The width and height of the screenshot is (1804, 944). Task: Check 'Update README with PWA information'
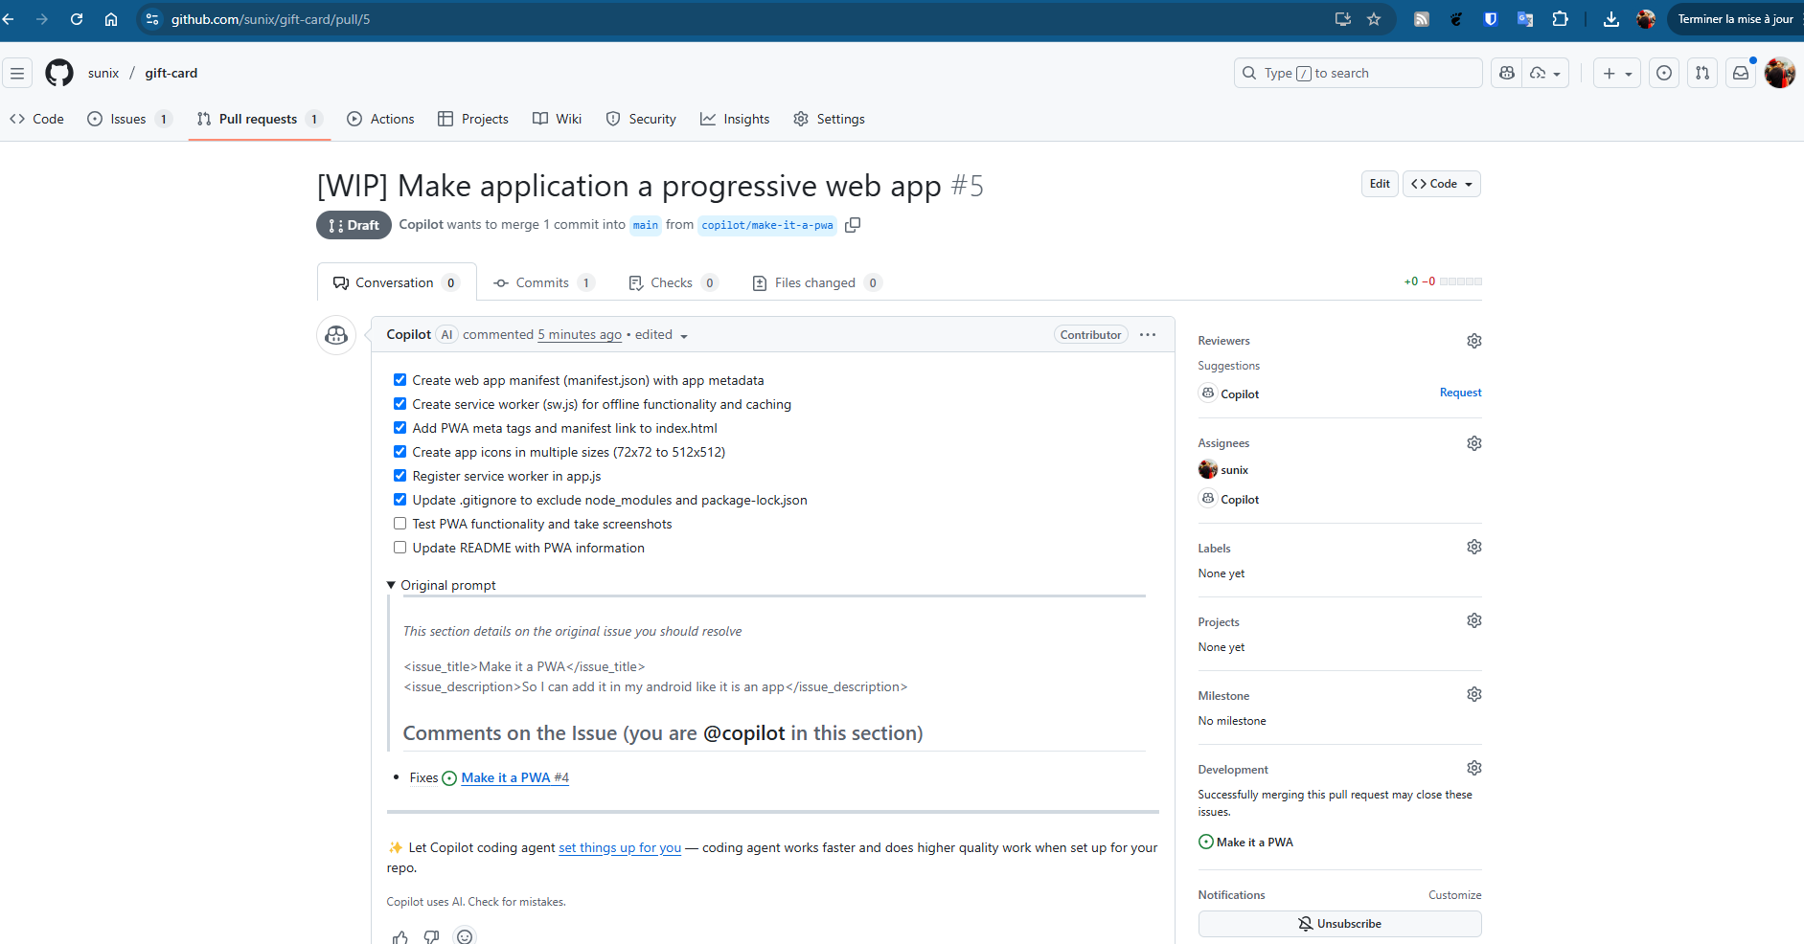(400, 548)
